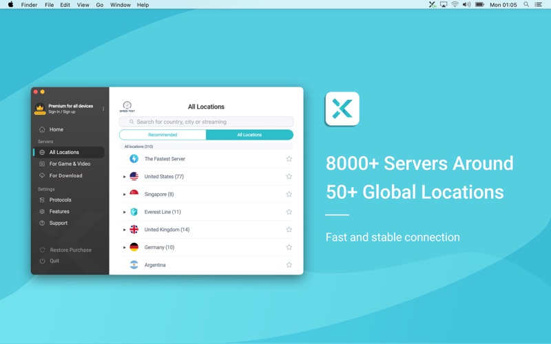Select 'Everest Line (11)' row text
The image size is (551, 344).
point(163,212)
